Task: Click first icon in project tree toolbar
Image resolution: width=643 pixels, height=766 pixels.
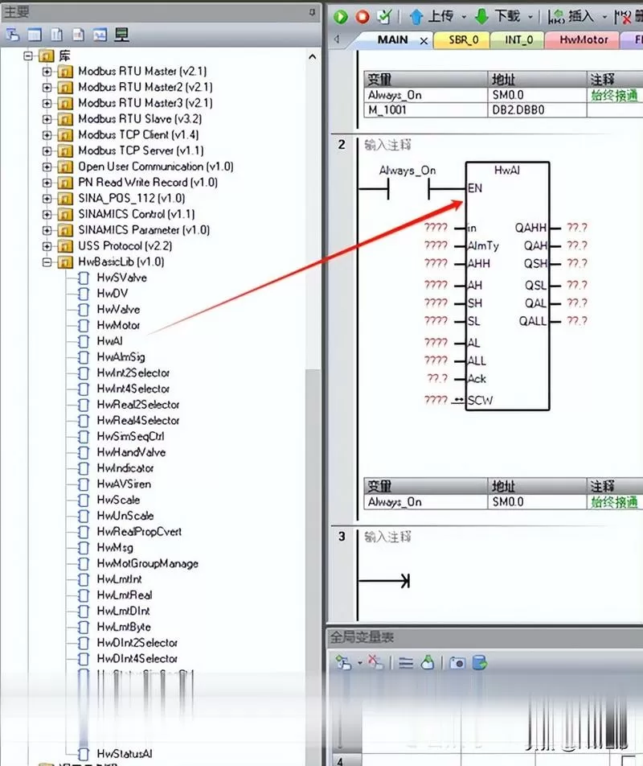Action: click(x=13, y=35)
